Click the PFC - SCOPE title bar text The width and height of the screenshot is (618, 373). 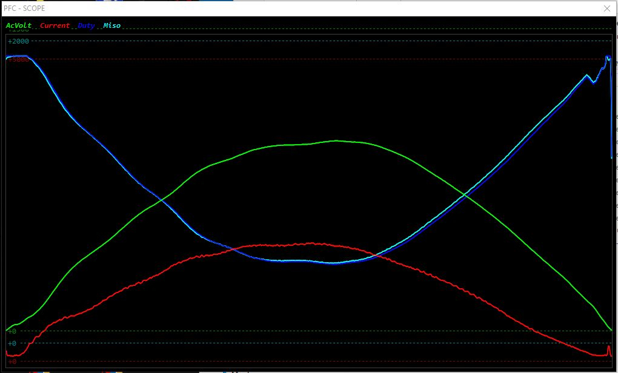(x=24, y=8)
